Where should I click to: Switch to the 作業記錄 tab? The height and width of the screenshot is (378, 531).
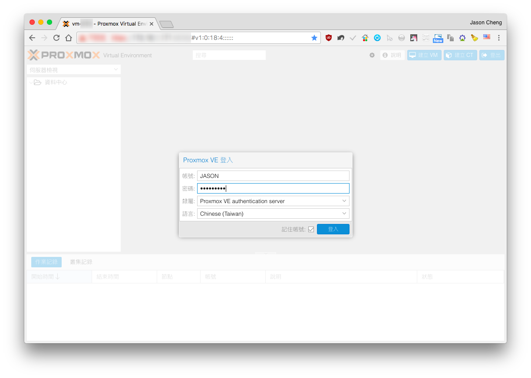point(46,262)
